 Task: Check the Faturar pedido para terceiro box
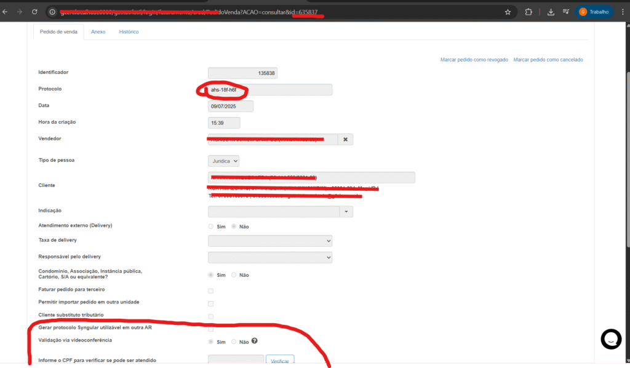pos(211,290)
